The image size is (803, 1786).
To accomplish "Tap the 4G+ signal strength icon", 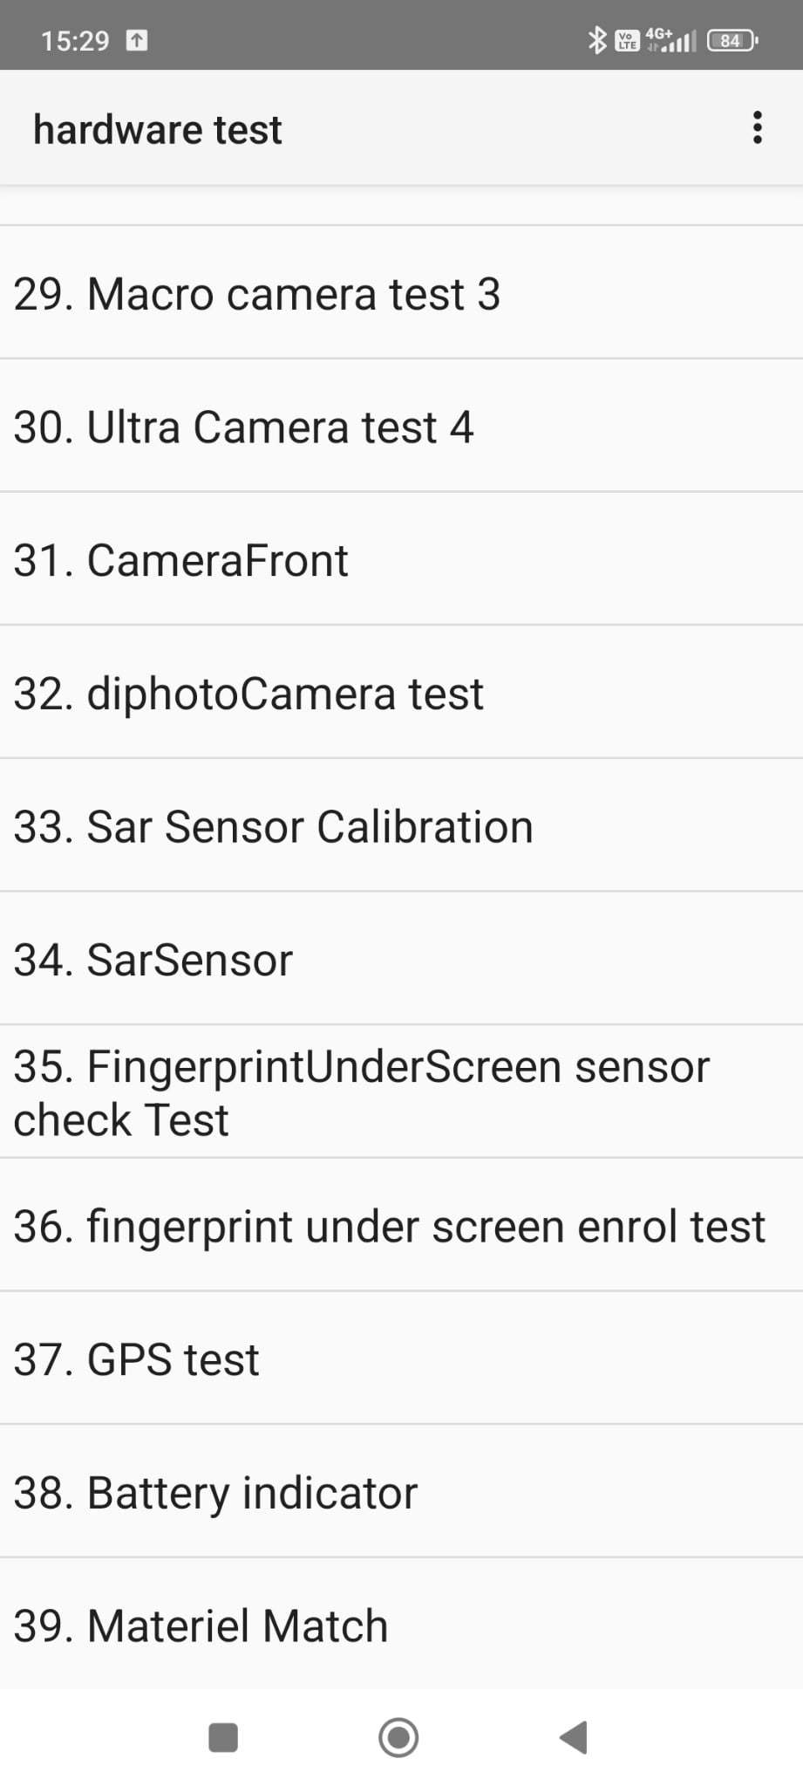I will coord(671,40).
